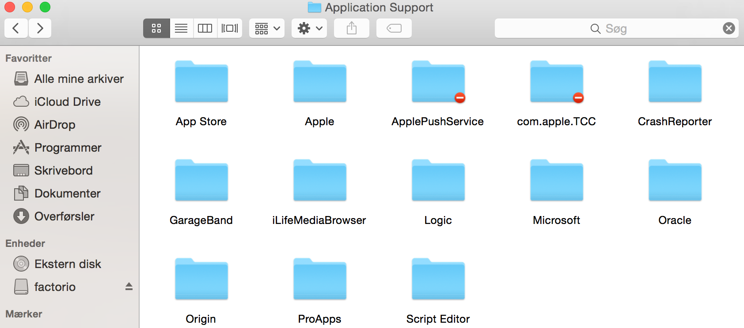The height and width of the screenshot is (328, 744).
Task: Click the Enheder sidebar section header
Action: (25, 243)
